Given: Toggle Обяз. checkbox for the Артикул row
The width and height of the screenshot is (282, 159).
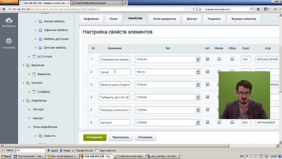Looking at the screenshot, I should tap(232, 122).
